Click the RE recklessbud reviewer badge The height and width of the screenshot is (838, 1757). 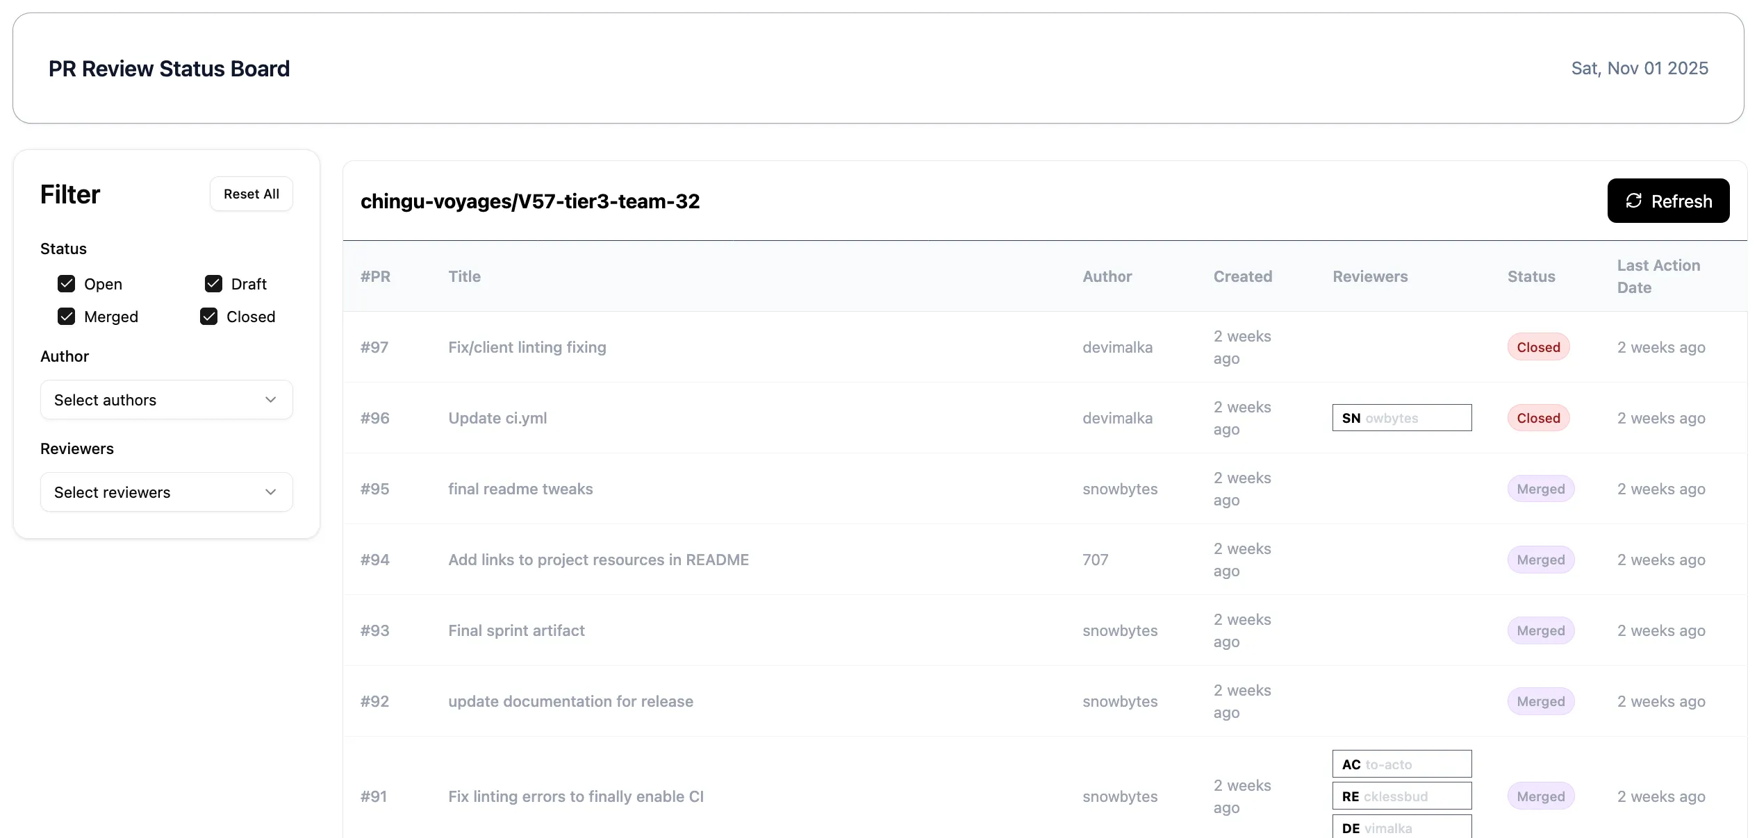tap(1401, 796)
